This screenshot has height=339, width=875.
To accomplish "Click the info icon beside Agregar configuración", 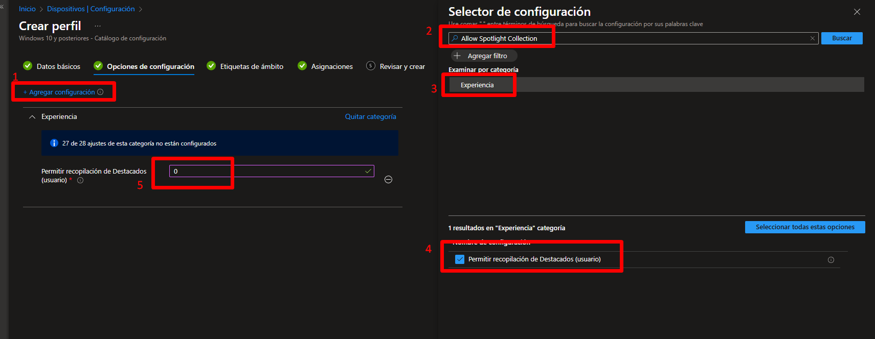I will point(100,92).
